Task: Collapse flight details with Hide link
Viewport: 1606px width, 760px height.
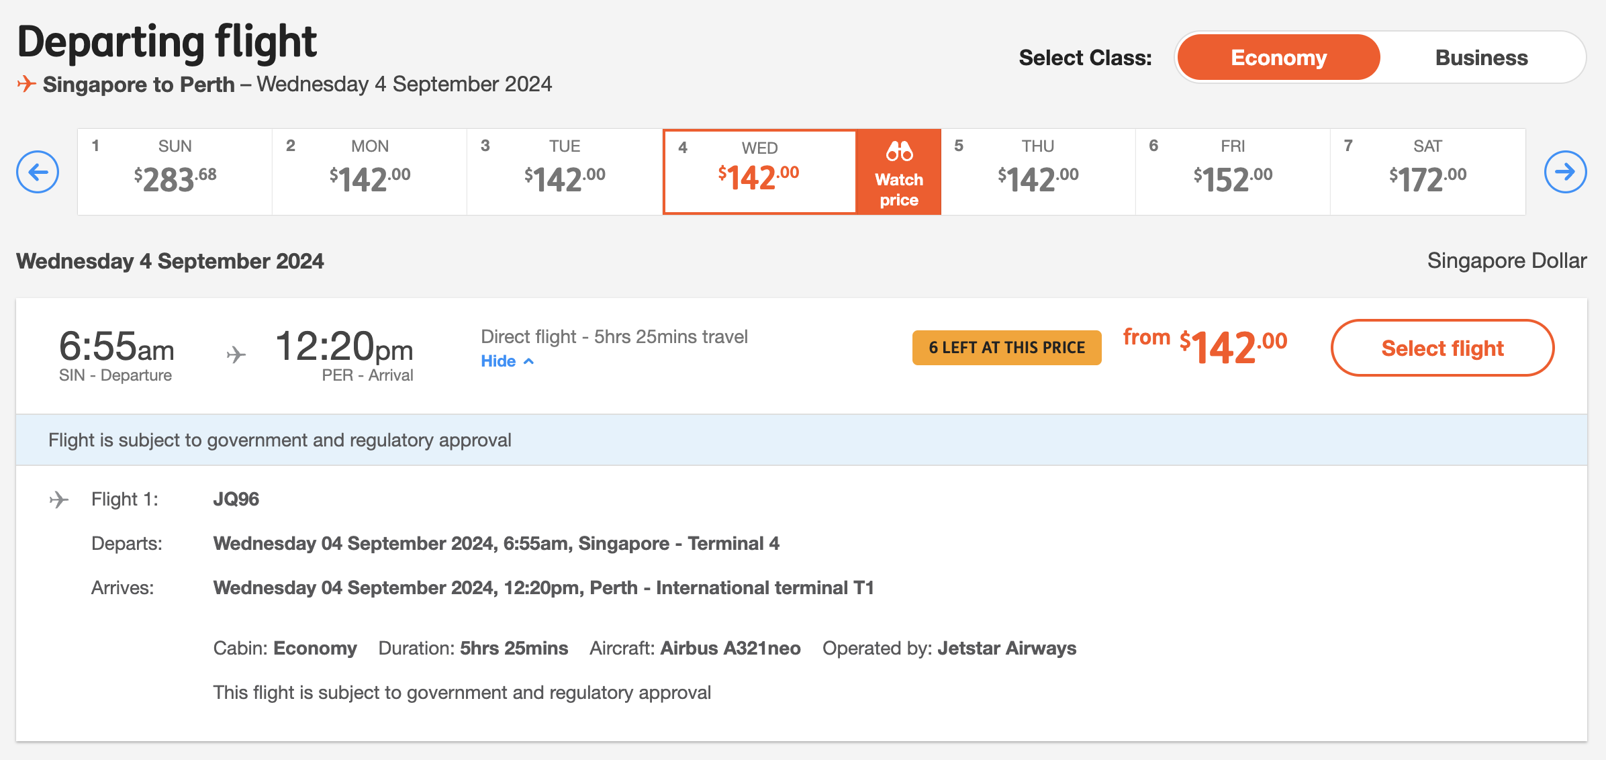Action: (498, 361)
